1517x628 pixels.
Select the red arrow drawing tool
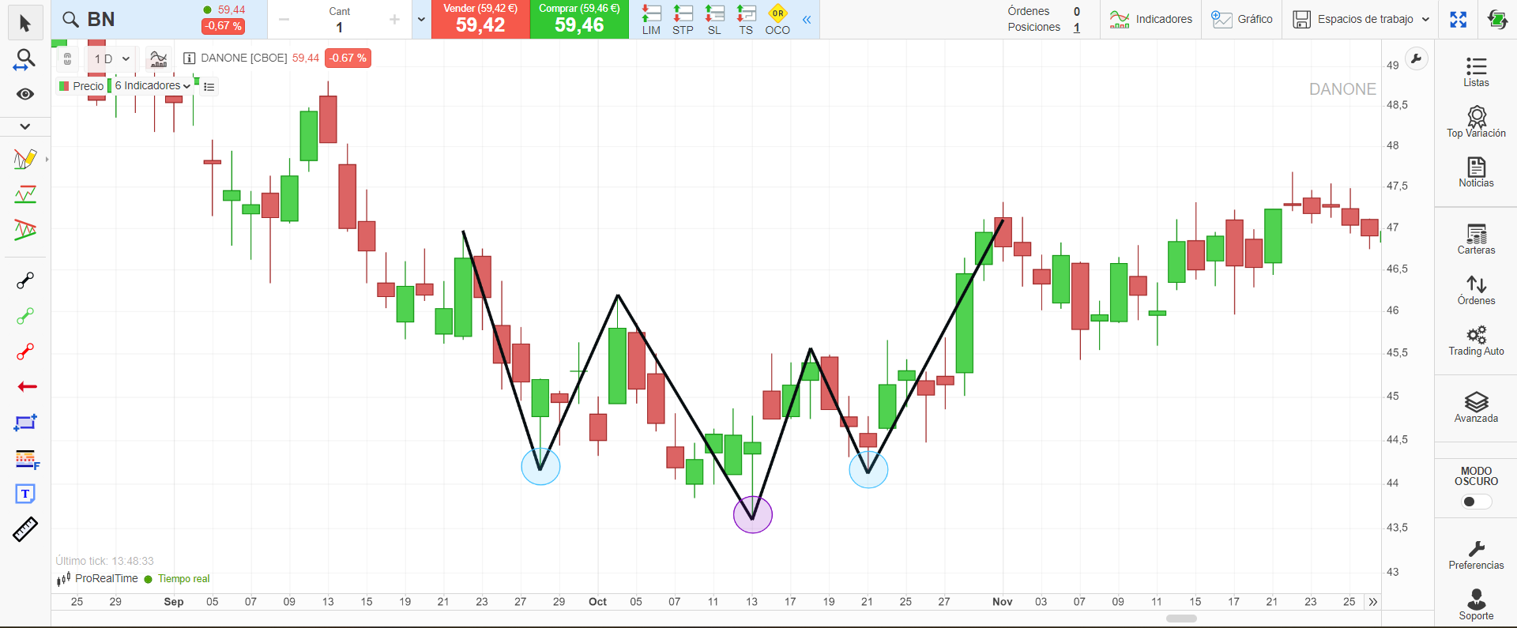tap(27, 386)
